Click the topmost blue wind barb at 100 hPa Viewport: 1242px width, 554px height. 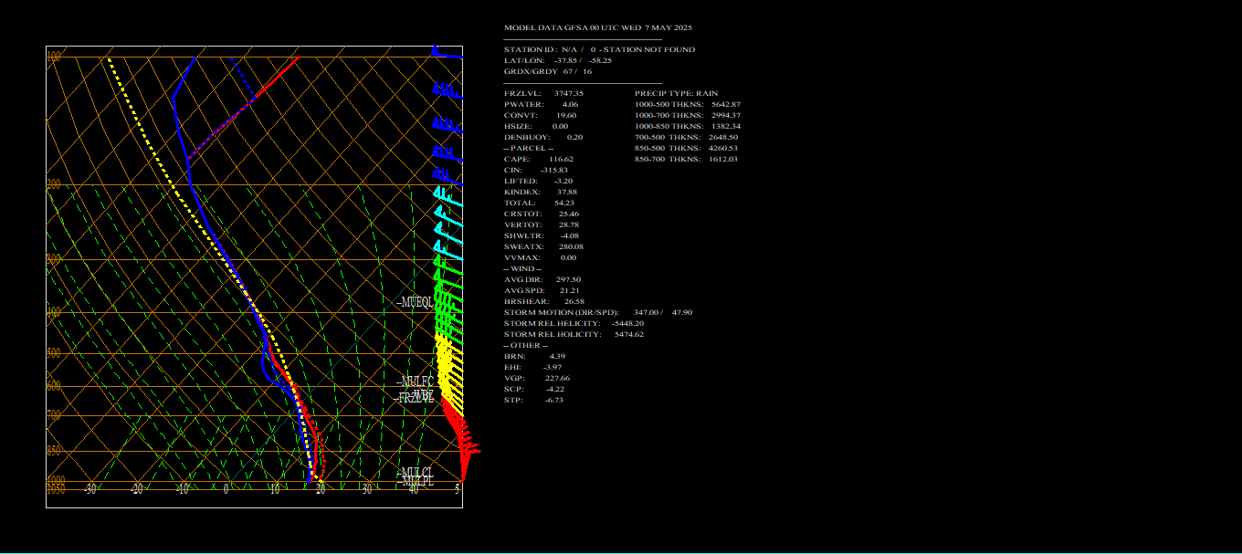[447, 51]
